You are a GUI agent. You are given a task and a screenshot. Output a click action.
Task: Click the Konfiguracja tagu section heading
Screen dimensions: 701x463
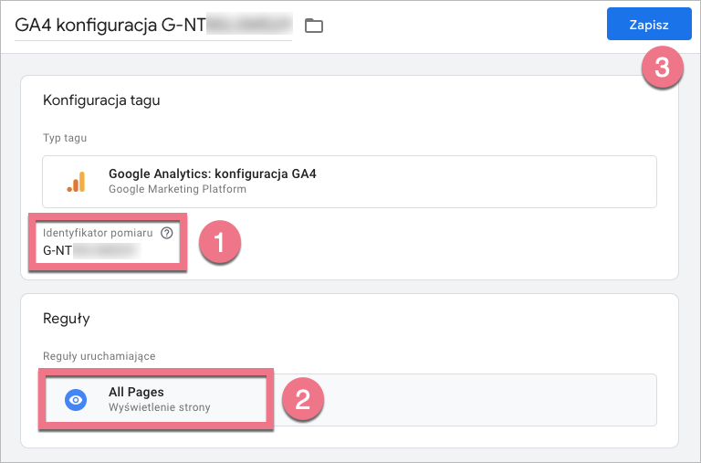101,100
